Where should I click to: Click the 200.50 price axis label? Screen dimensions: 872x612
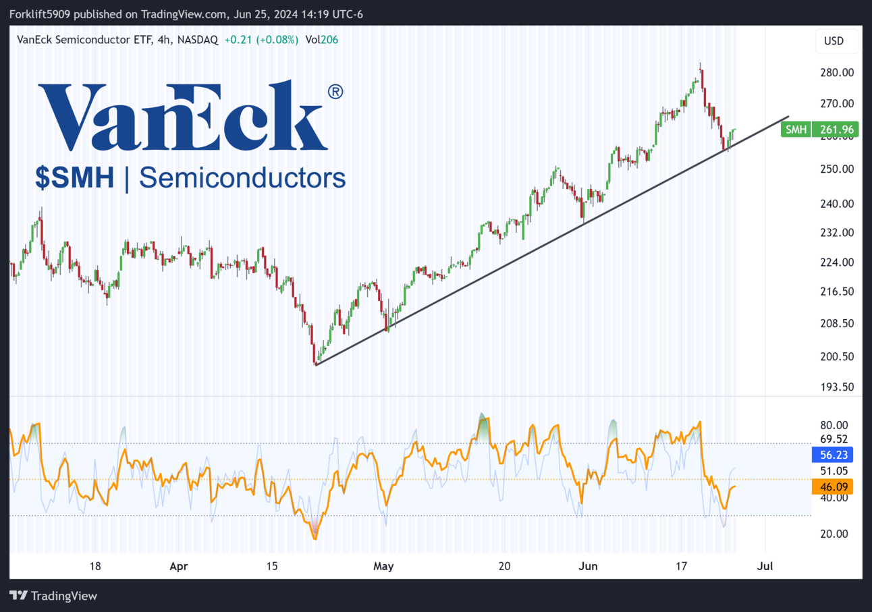[836, 356]
